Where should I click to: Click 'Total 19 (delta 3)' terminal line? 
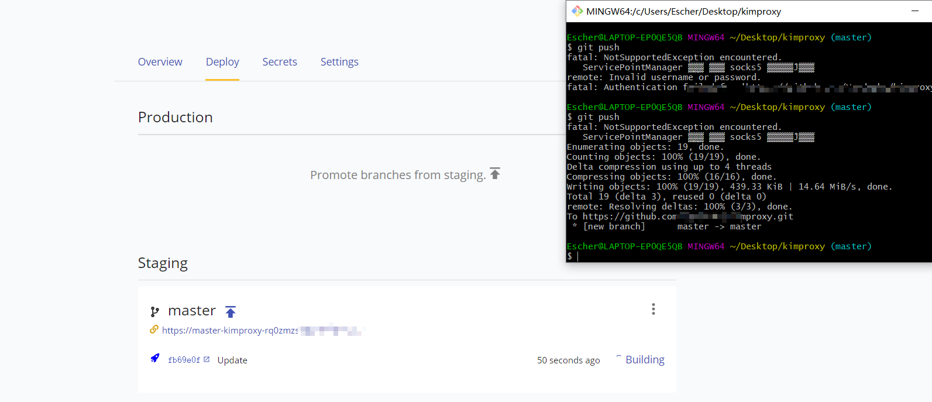pos(666,197)
